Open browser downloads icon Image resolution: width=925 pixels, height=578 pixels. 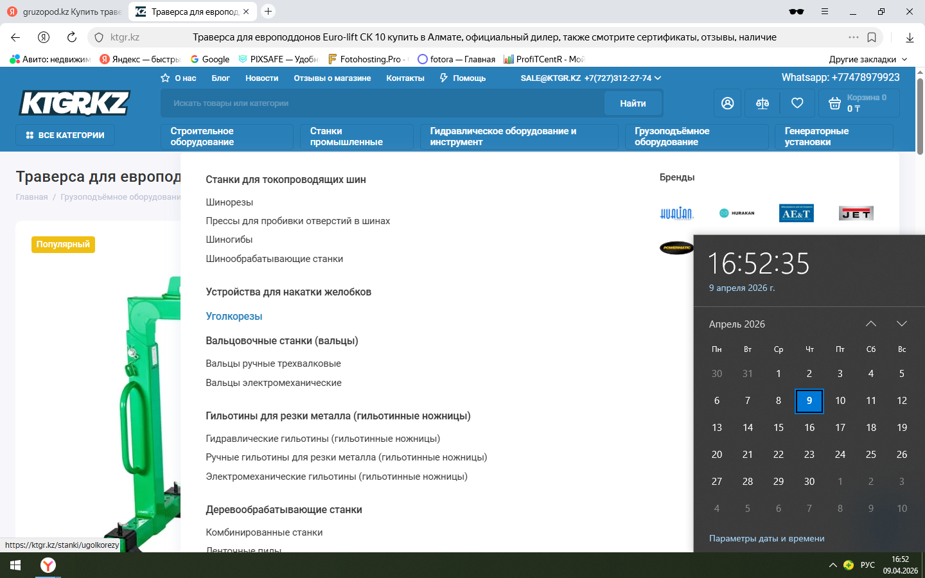(x=910, y=37)
